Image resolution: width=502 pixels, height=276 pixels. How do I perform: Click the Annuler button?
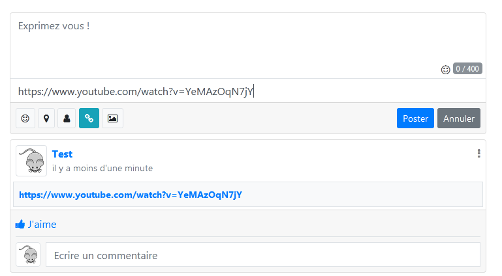click(x=459, y=118)
